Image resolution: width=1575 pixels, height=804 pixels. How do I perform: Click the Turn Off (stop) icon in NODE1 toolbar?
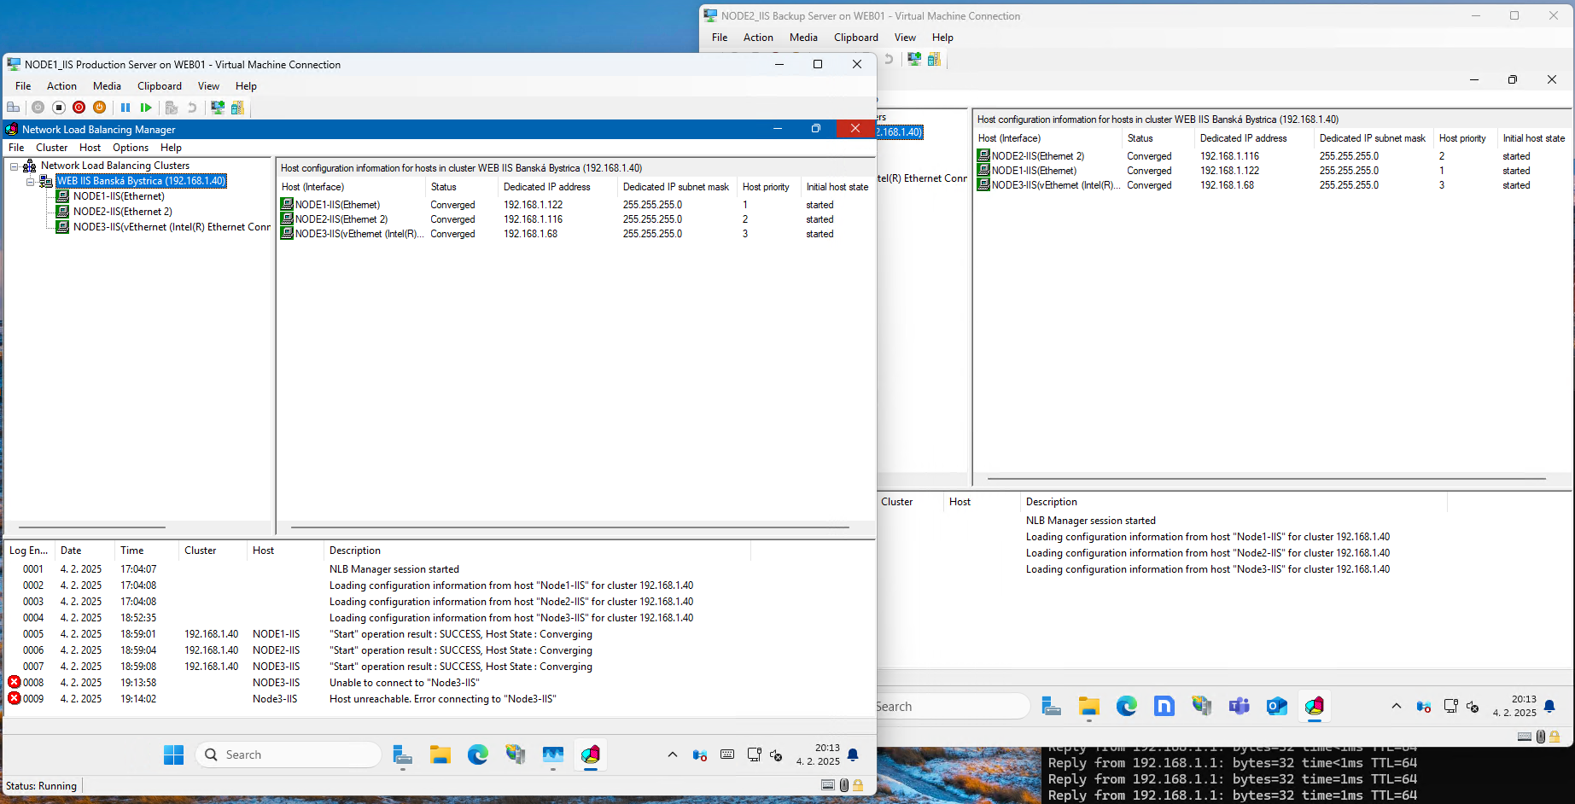[59, 108]
